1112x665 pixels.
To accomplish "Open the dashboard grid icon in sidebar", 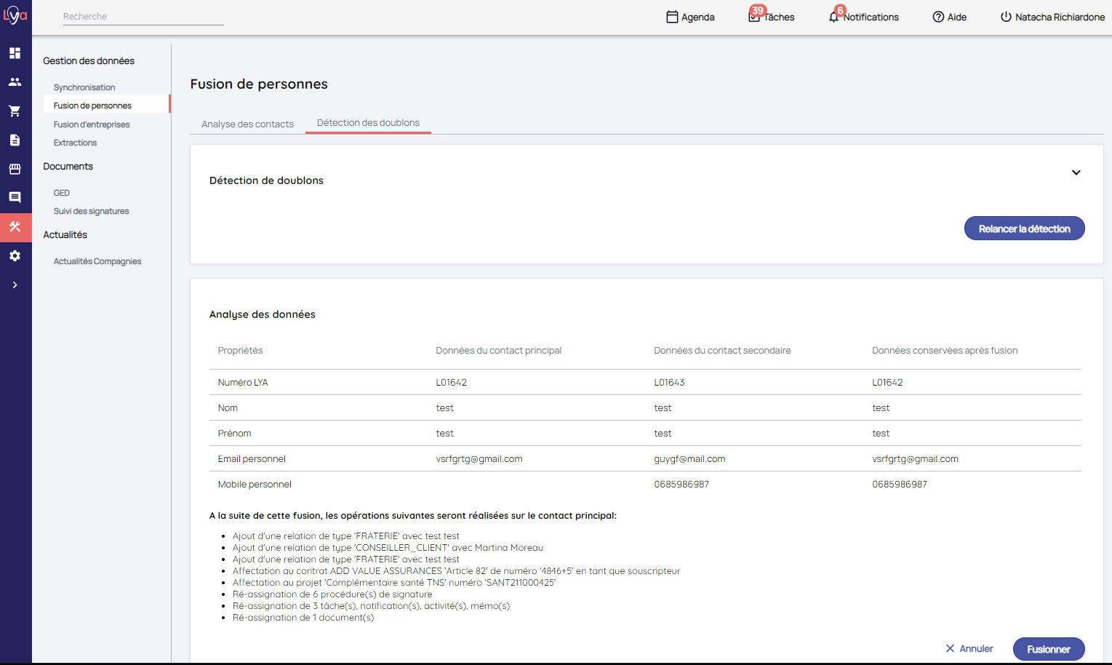I will (x=15, y=53).
